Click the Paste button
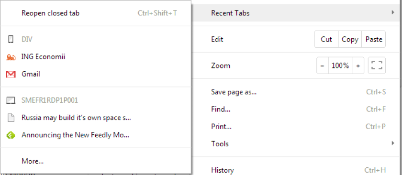The height and width of the screenshot is (175, 402). point(374,39)
